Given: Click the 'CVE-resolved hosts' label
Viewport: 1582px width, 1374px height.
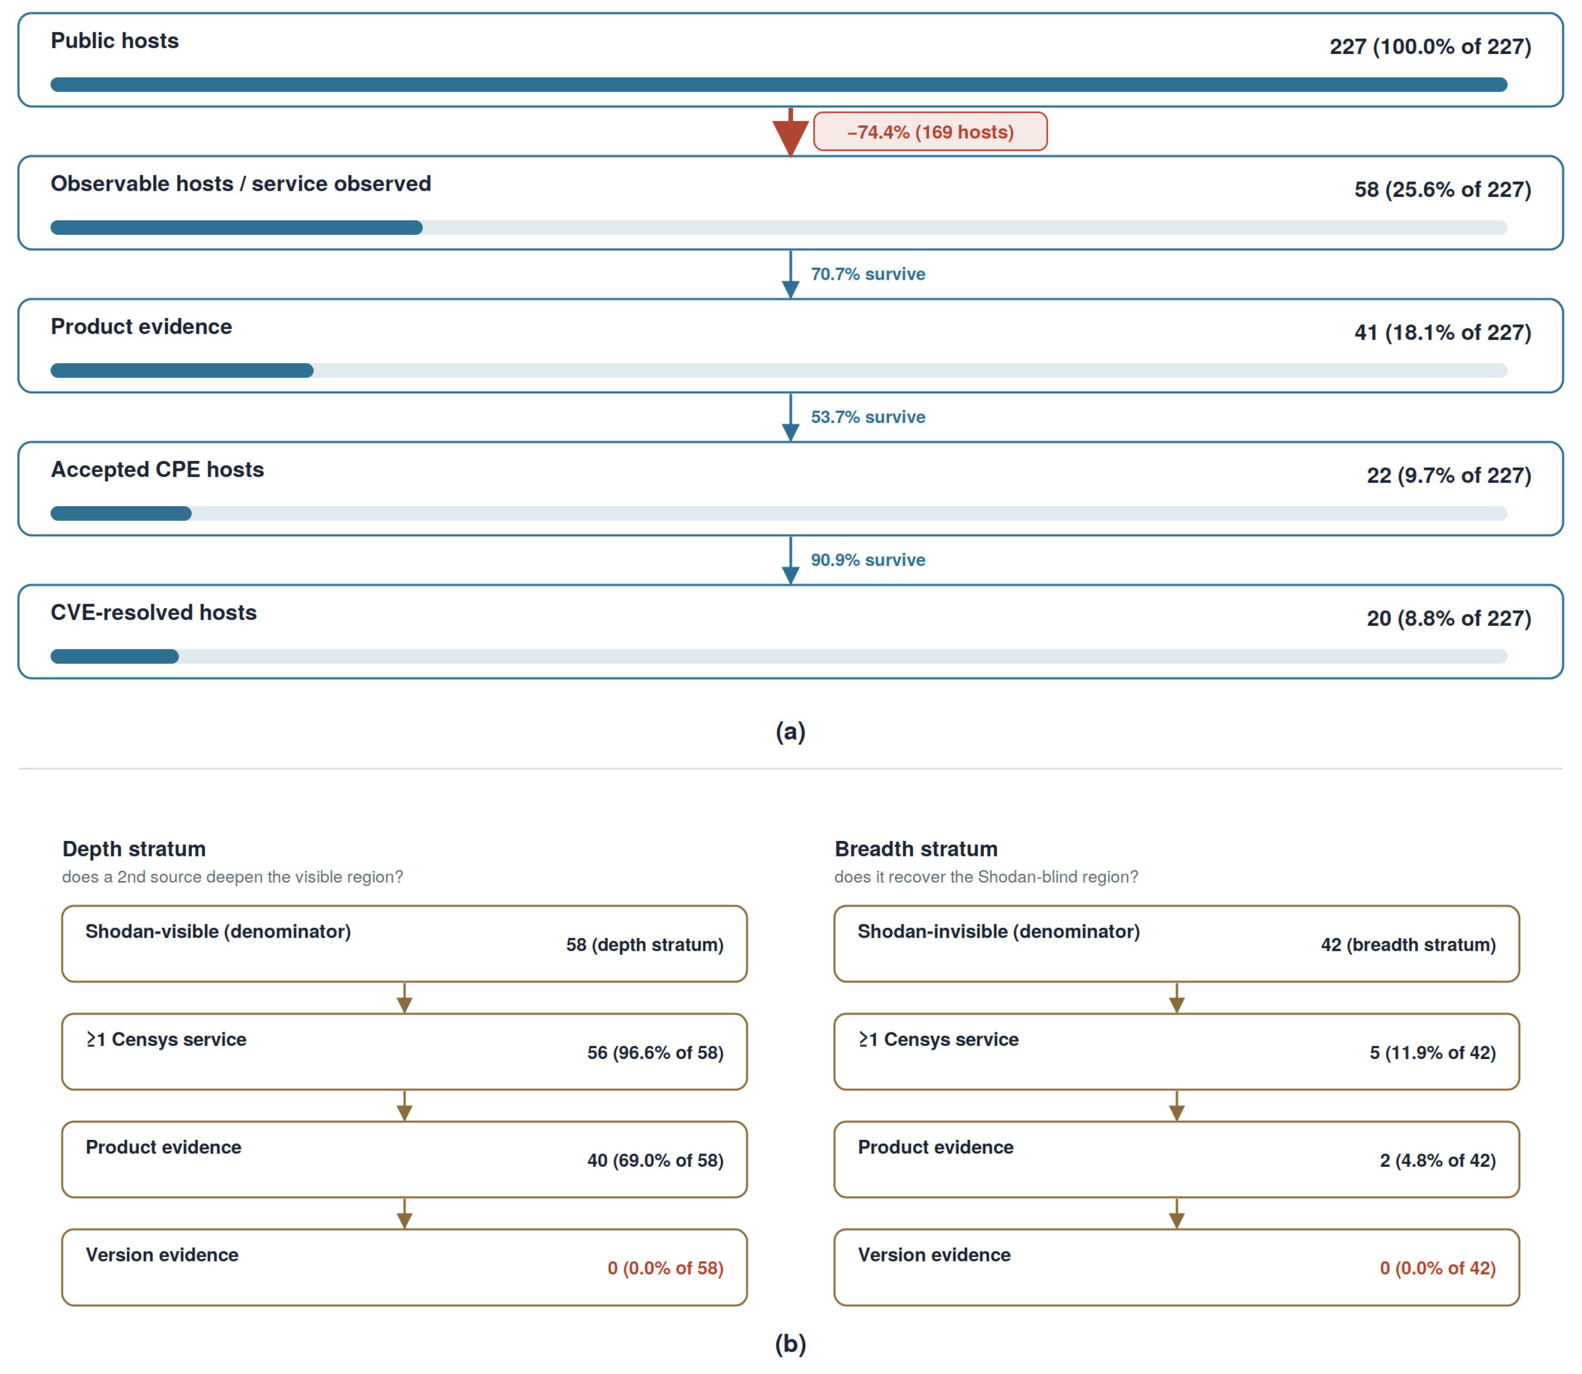Looking at the screenshot, I should click(x=153, y=613).
